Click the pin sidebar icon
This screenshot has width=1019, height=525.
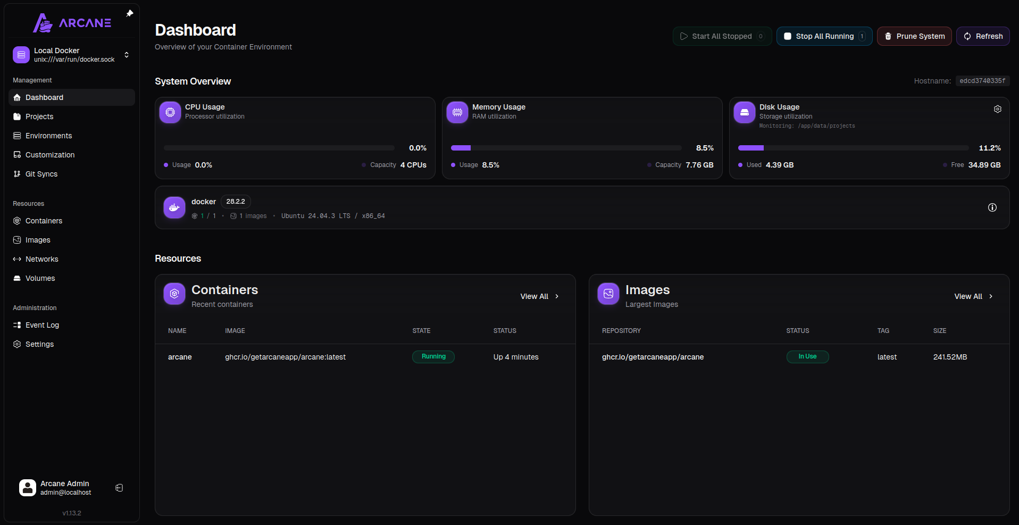pyautogui.click(x=129, y=13)
